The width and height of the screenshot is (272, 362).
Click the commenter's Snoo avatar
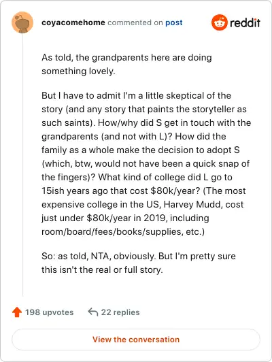click(22, 22)
